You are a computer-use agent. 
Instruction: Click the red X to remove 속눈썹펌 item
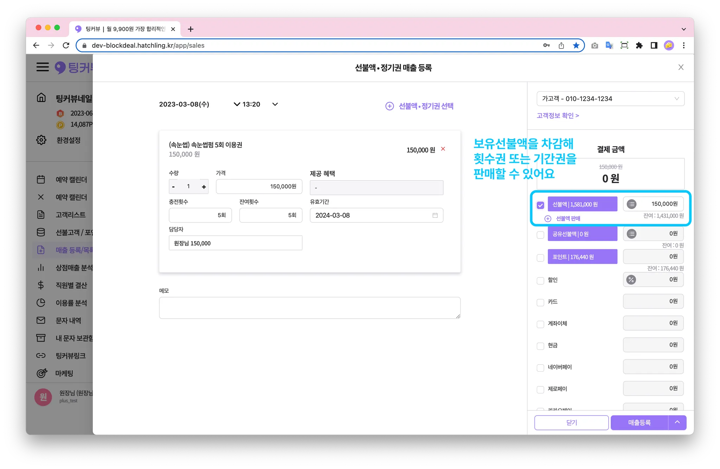(443, 149)
